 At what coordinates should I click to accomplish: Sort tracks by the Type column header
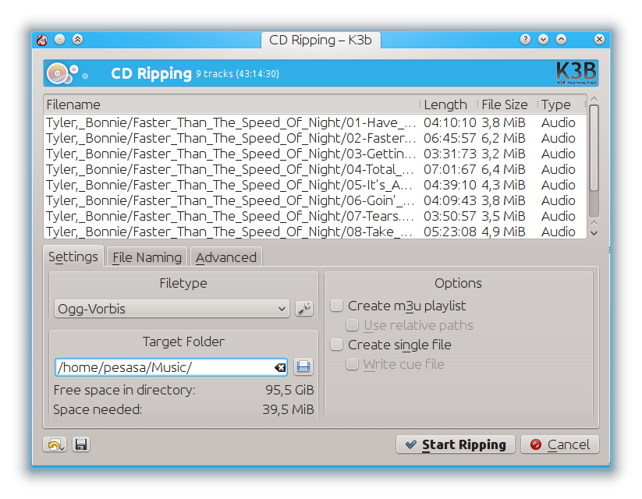[562, 104]
